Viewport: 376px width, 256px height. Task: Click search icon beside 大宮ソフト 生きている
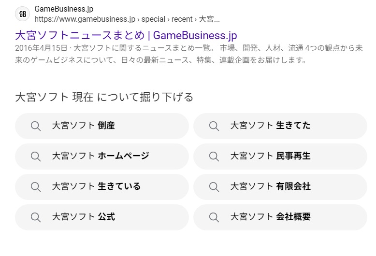[x=36, y=186]
